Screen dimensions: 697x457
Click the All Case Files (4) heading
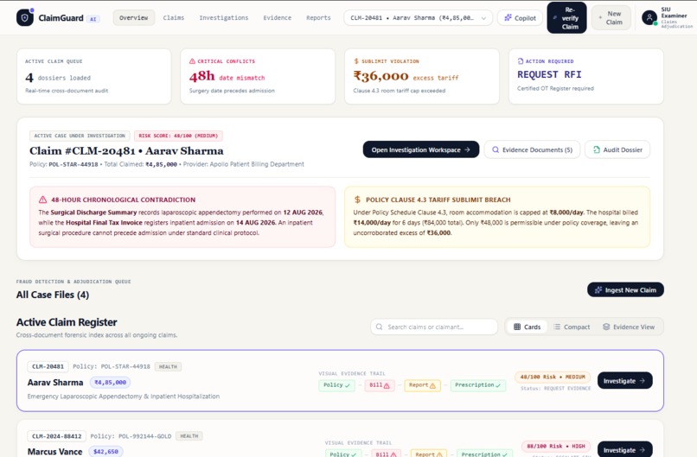coord(53,295)
